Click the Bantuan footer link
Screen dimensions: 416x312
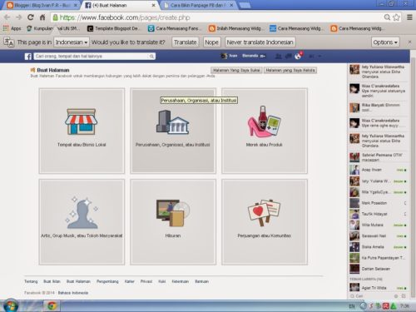tap(202, 281)
